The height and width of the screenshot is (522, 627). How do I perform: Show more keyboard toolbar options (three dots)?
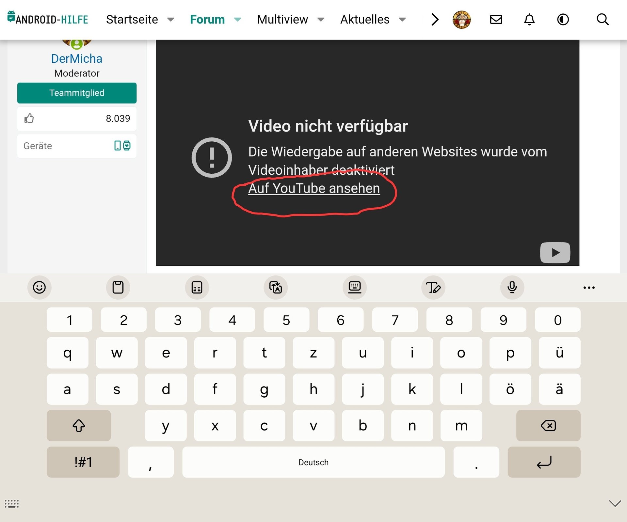[589, 288]
